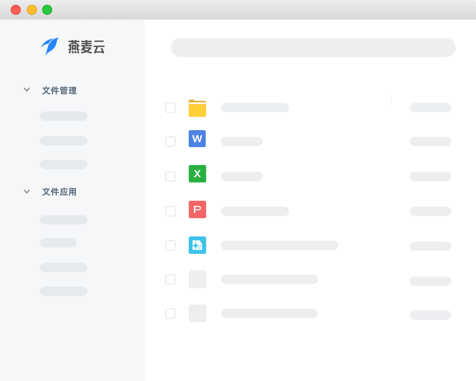Click the 燕麦云 logo icon
The height and width of the screenshot is (381, 476).
(50, 47)
